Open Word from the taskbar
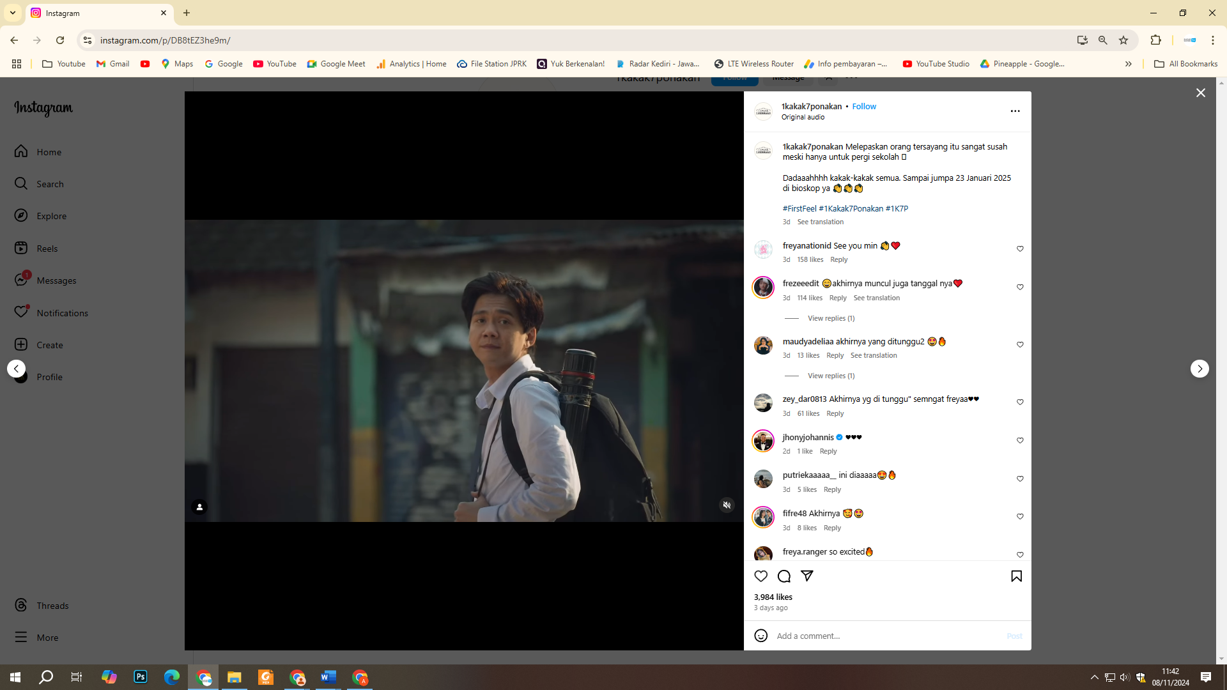The height and width of the screenshot is (690, 1227). (328, 677)
